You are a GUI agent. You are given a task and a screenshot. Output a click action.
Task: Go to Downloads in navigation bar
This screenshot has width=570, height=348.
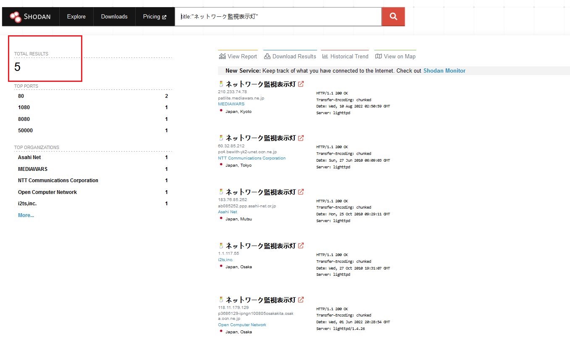pyautogui.click(x=114, y=17)
